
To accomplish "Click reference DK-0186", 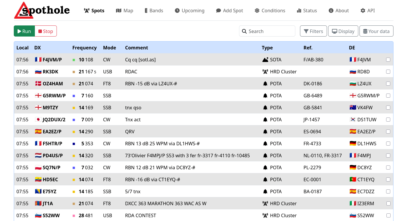I will tap(313, 84).
